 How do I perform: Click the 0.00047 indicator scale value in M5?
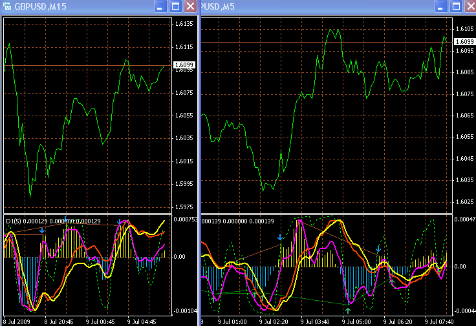(x=465, y=219)
